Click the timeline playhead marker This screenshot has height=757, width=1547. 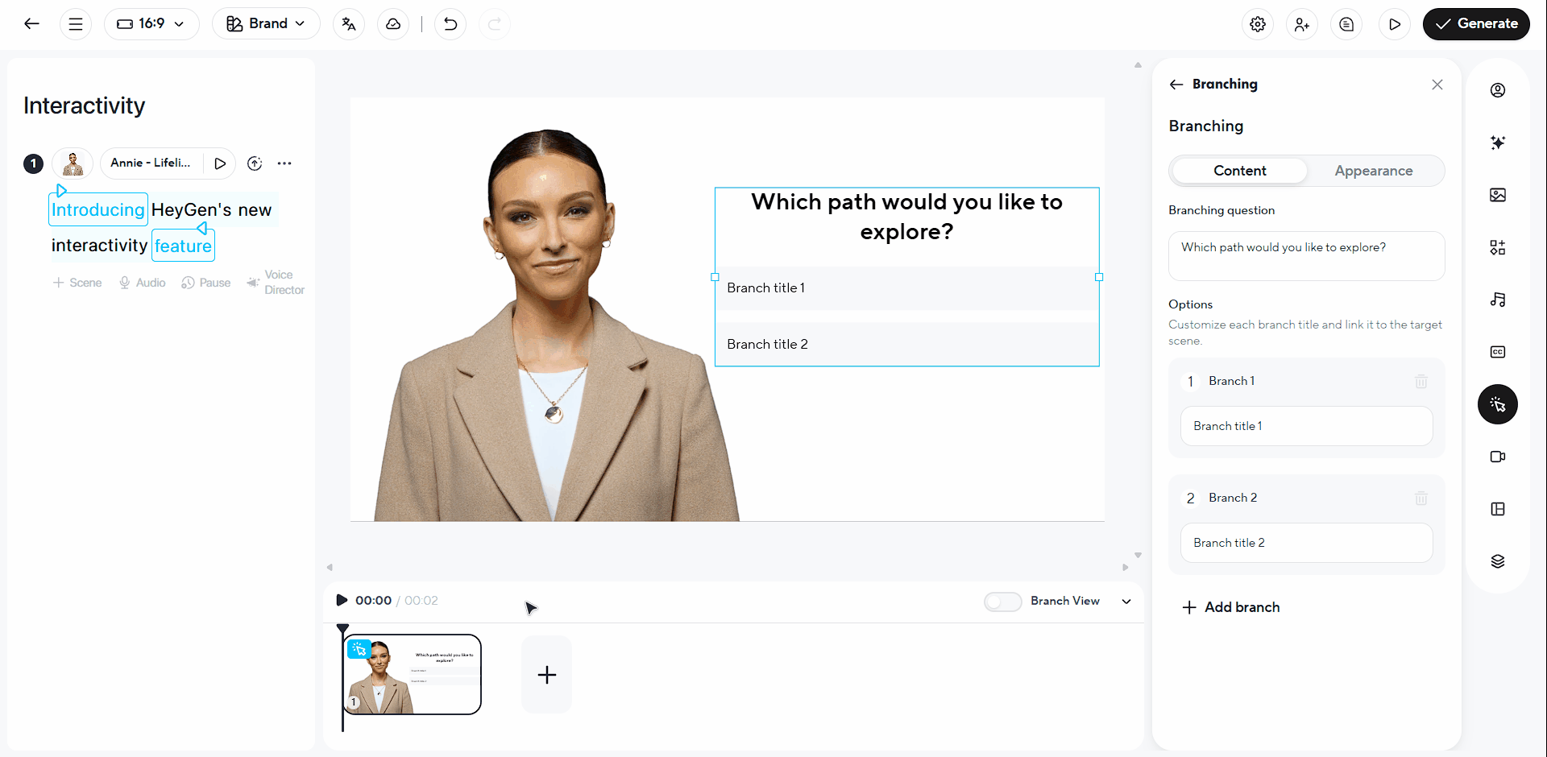(342, 628)
